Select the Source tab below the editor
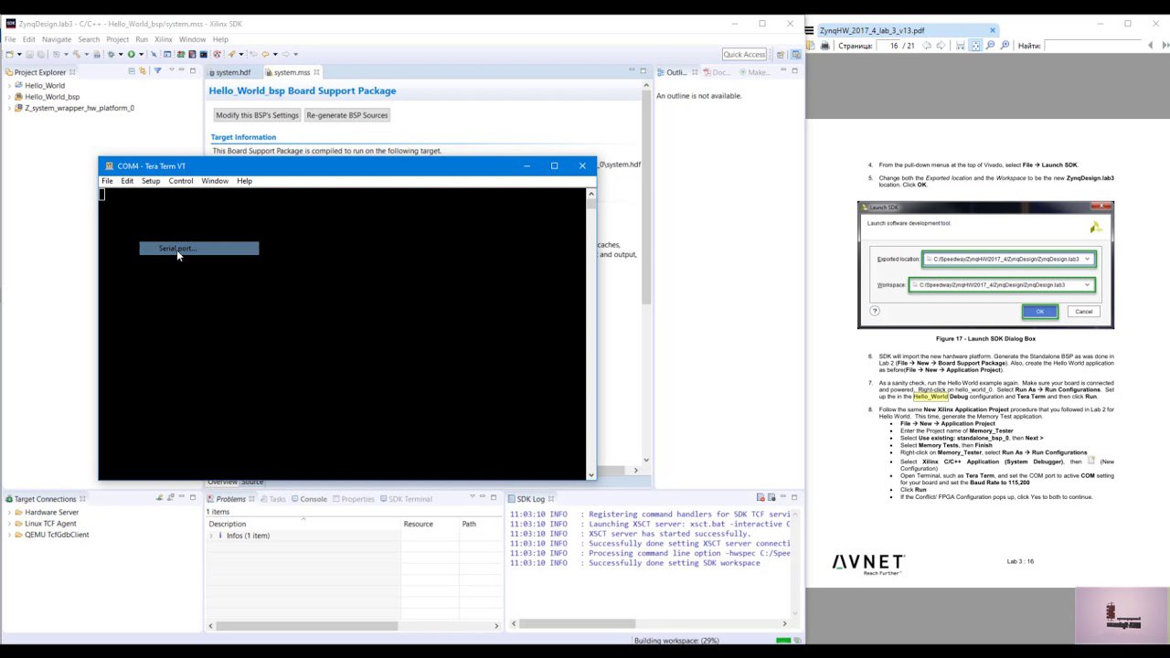Viewport: 1170px width, 658px height. pos(250,482)
